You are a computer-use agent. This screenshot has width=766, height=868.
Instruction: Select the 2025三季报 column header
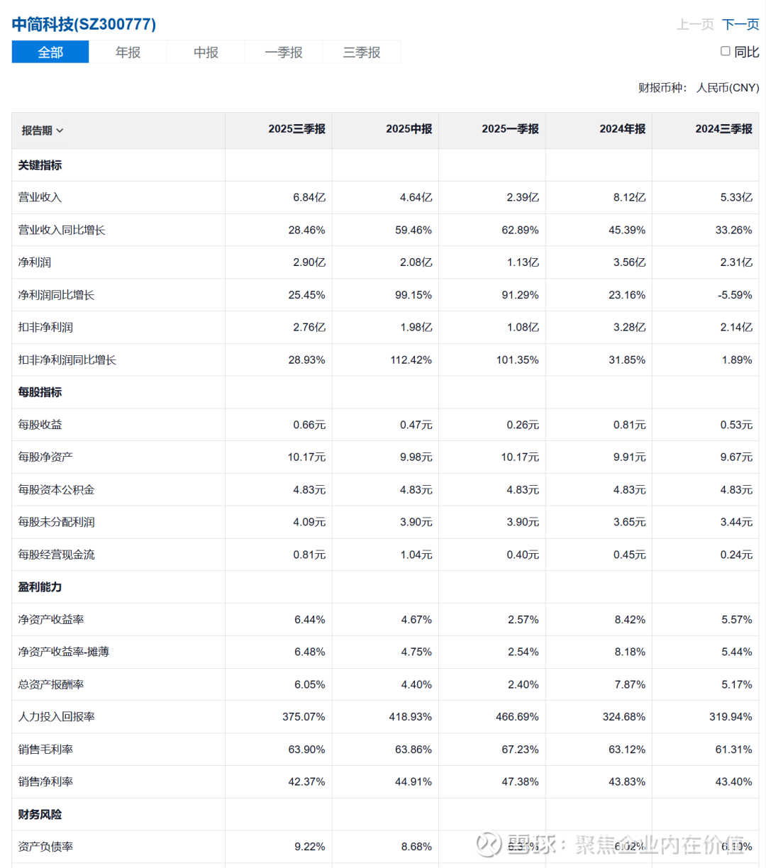click(x=296, y=129)
